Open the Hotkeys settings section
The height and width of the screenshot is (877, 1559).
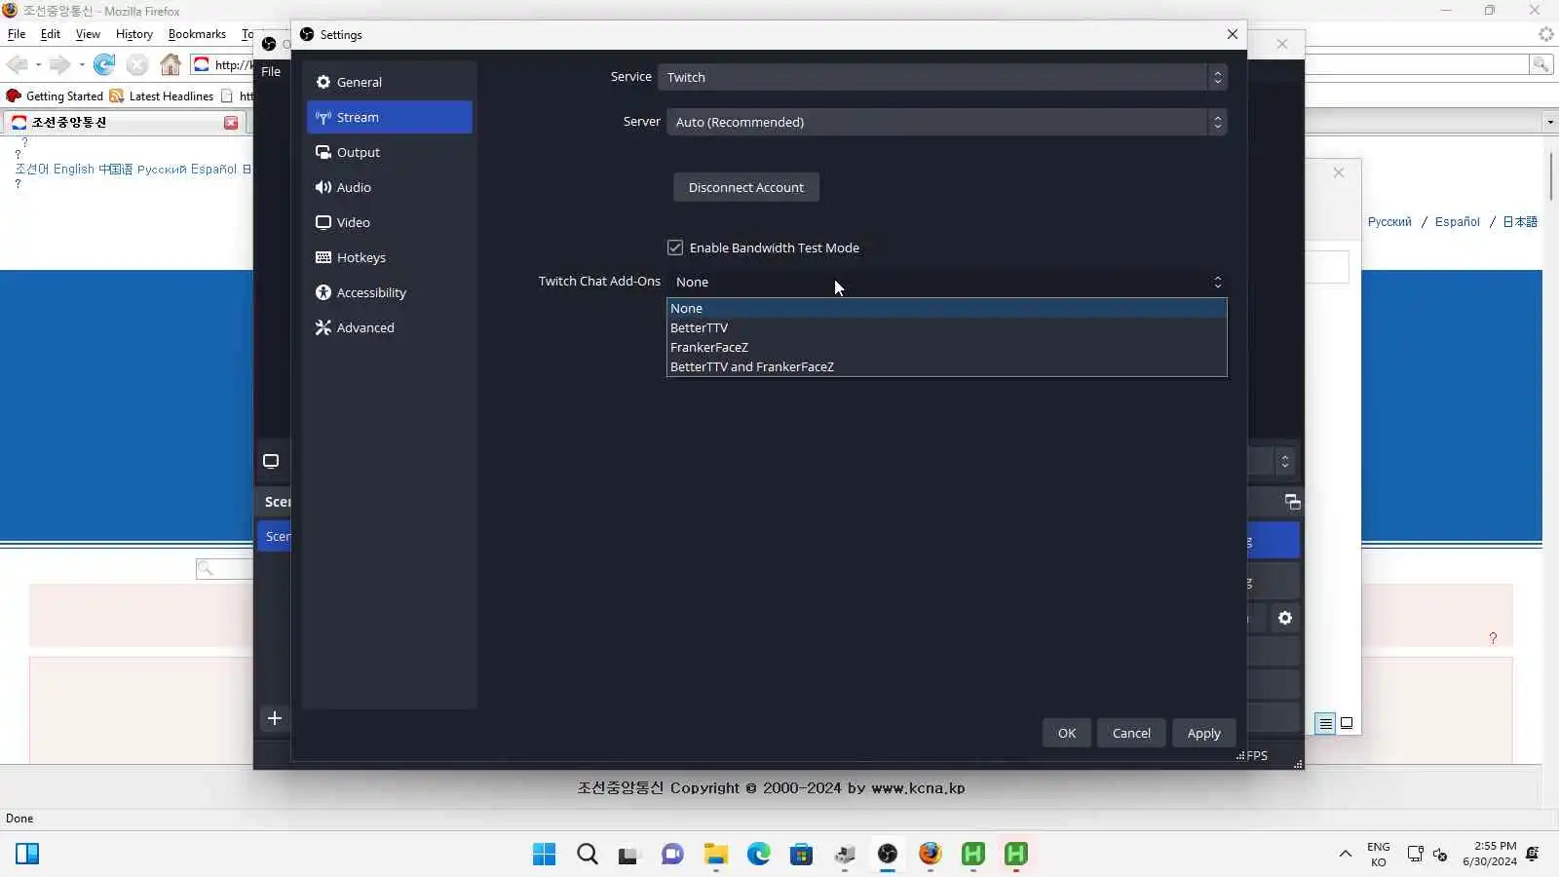(389, 257)
